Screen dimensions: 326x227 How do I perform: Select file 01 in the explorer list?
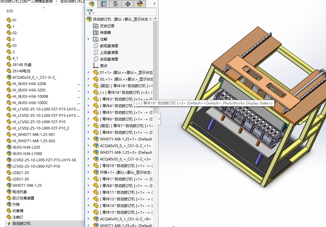pyautogui.click(x=12, y=20)
